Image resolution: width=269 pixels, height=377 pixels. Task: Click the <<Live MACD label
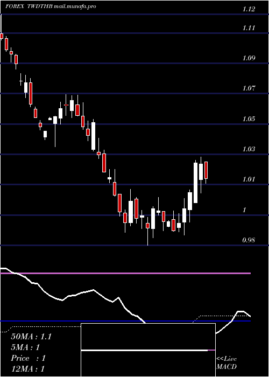(226, 363)
